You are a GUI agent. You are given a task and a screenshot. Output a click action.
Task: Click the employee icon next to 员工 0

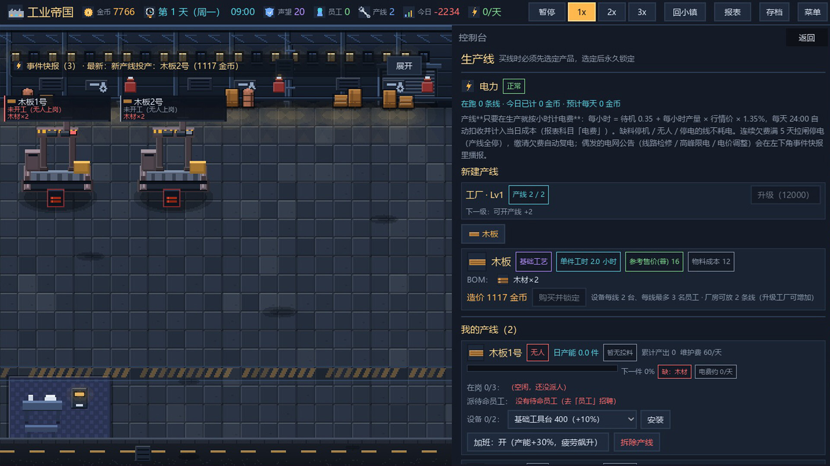pyautogui.click(x=320, y=13)
